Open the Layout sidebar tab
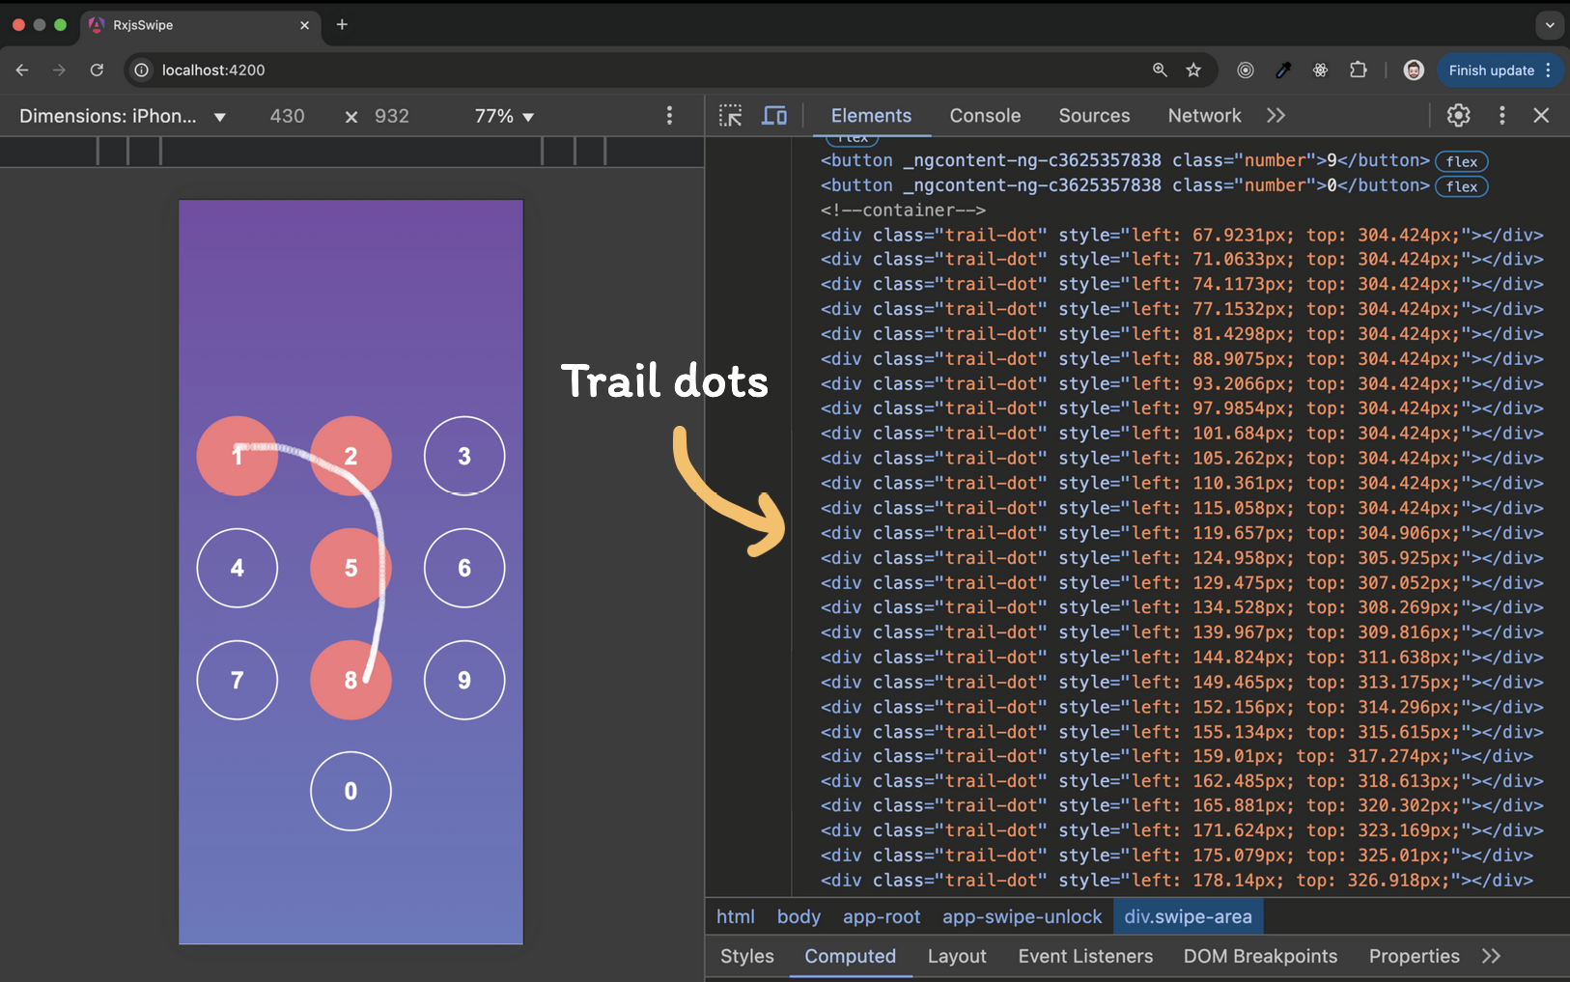Viewport: 1570px width, 982px height. [x=957, y=956]
